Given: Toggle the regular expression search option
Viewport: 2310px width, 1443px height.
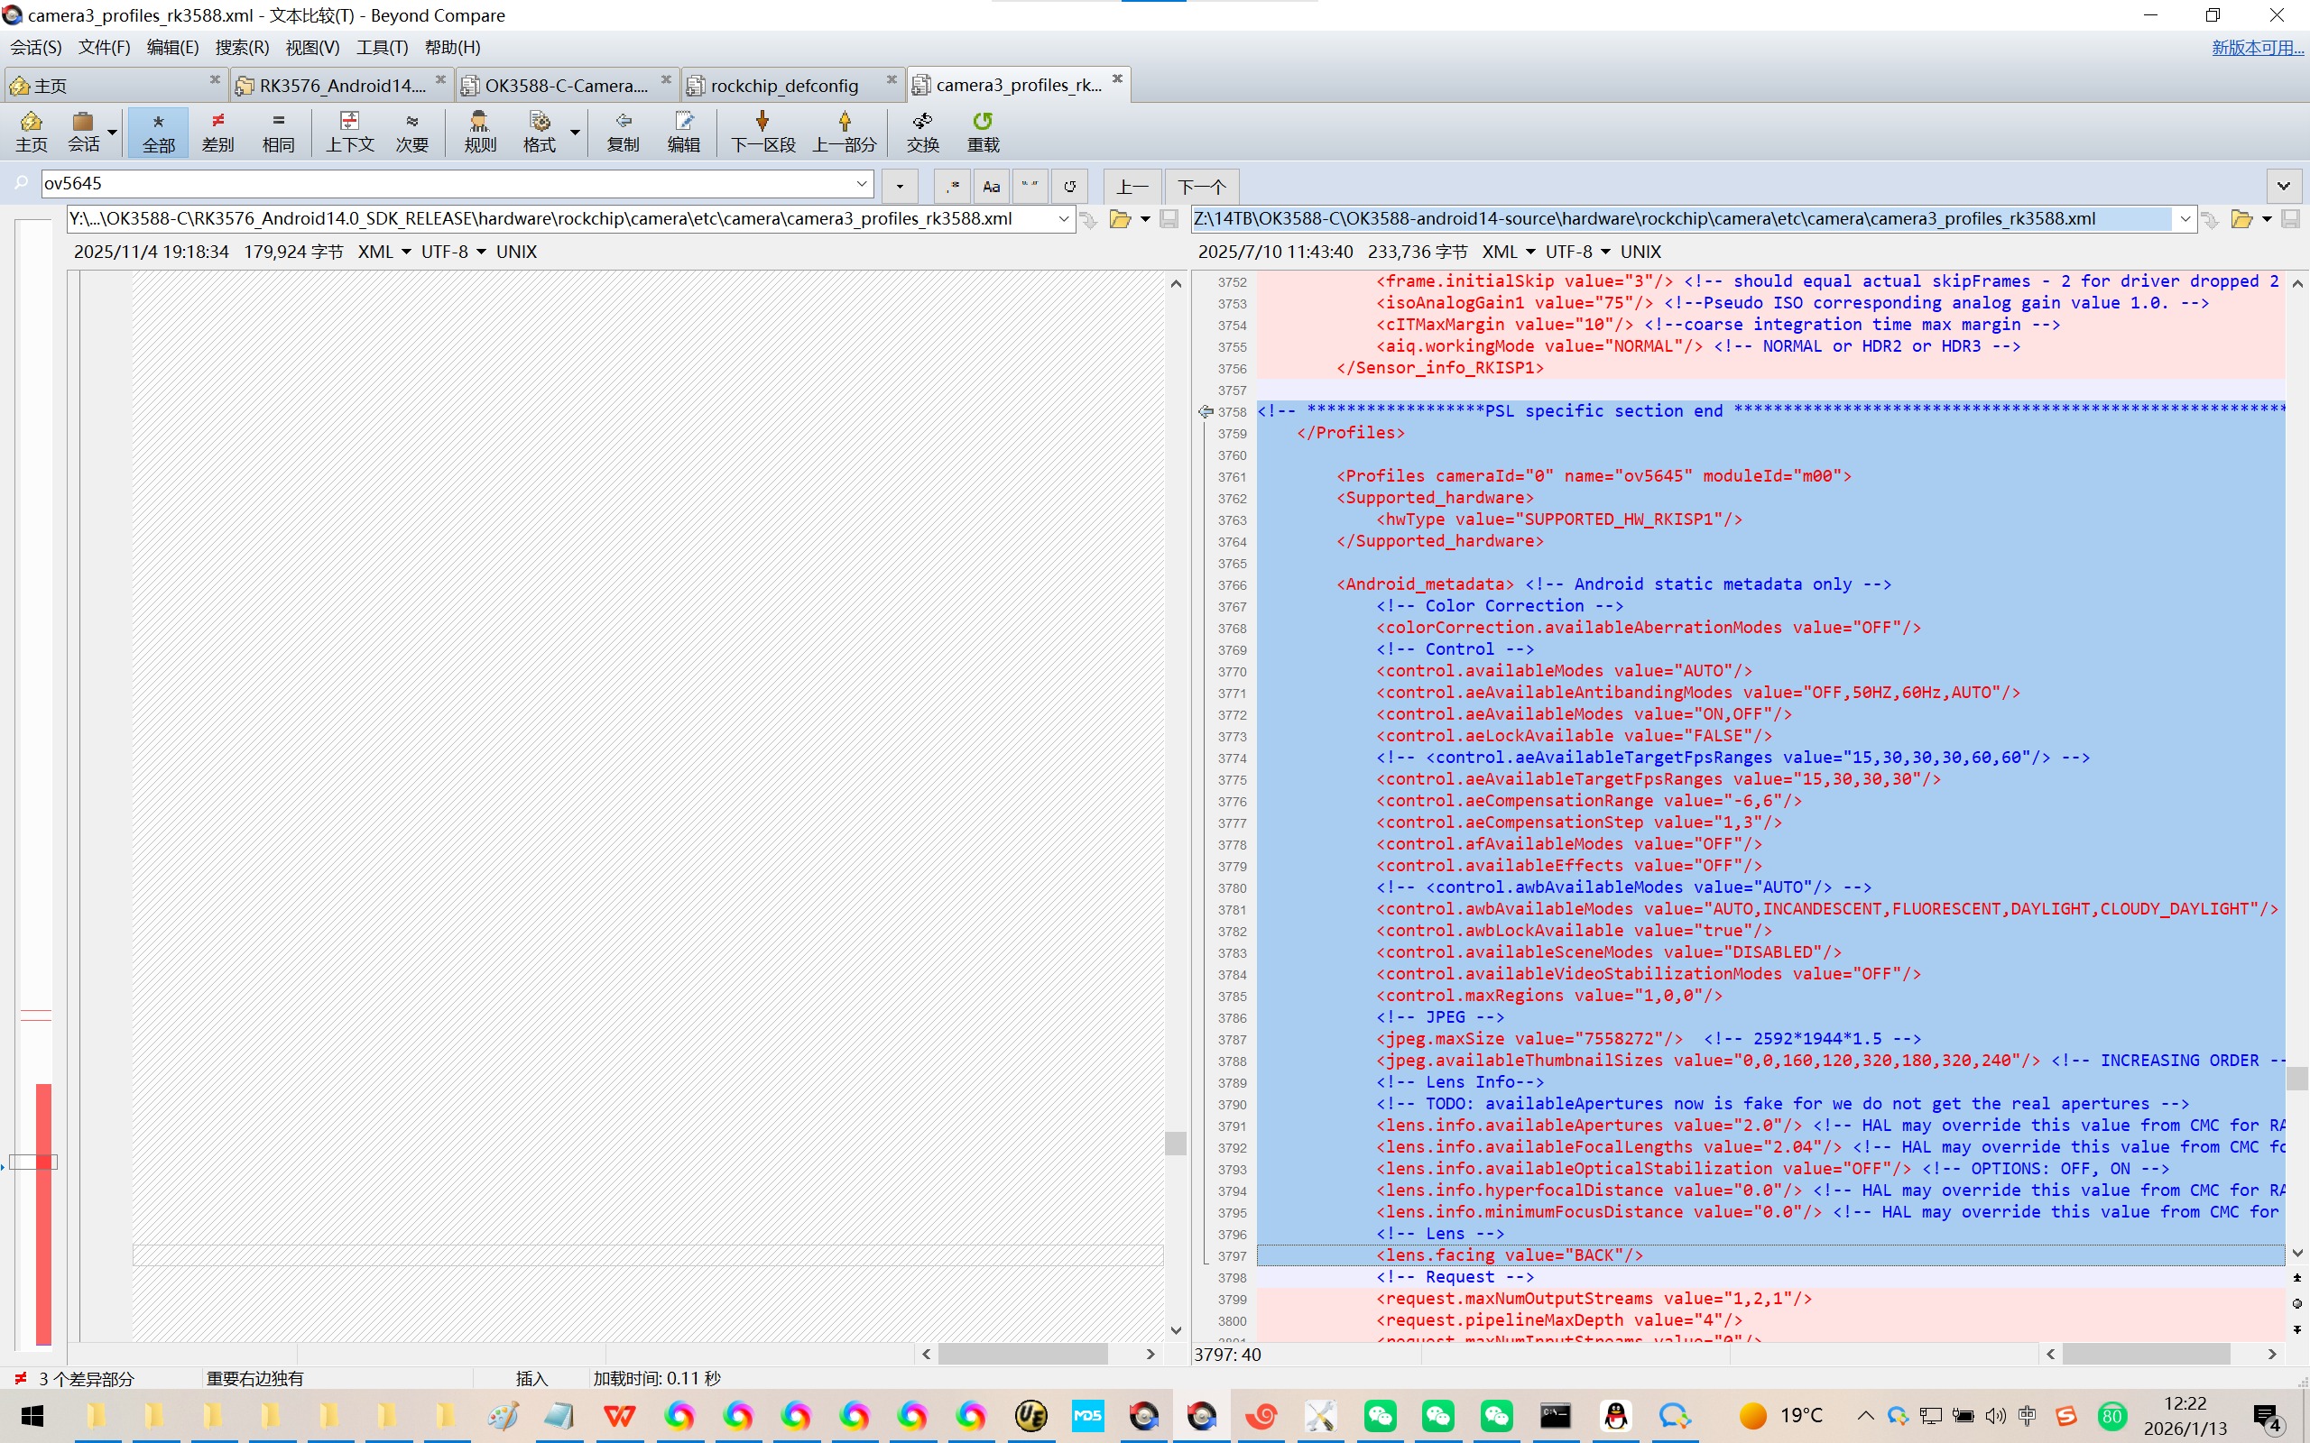Looking at the screenshot, I should click(952, 186).
